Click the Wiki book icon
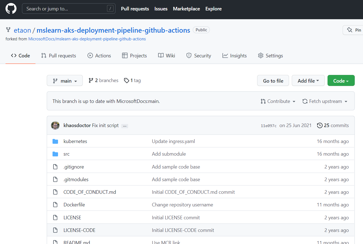363x244 pixels. click(161, 55)
